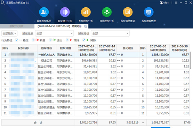Open 股东对比分析 module icon
The image size is (193, 128).
(65, 12)
